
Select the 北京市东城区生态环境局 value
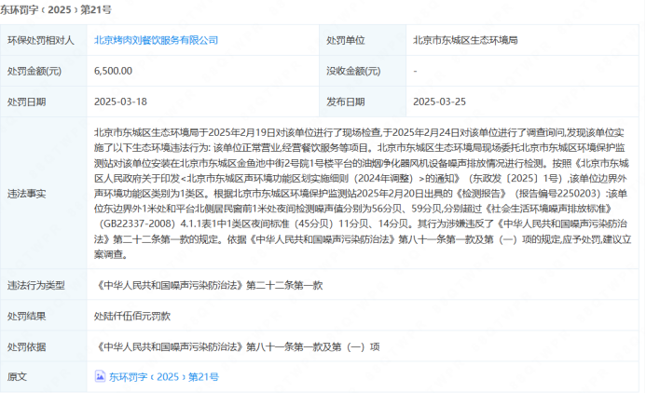[x=465, y=40]
